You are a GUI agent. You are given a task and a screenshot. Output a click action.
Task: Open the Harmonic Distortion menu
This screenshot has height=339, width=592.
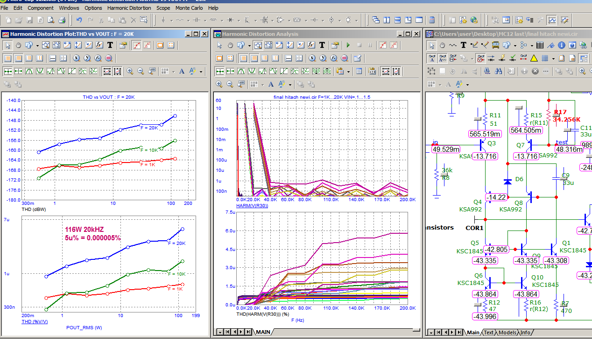click(x=129, y=8)
